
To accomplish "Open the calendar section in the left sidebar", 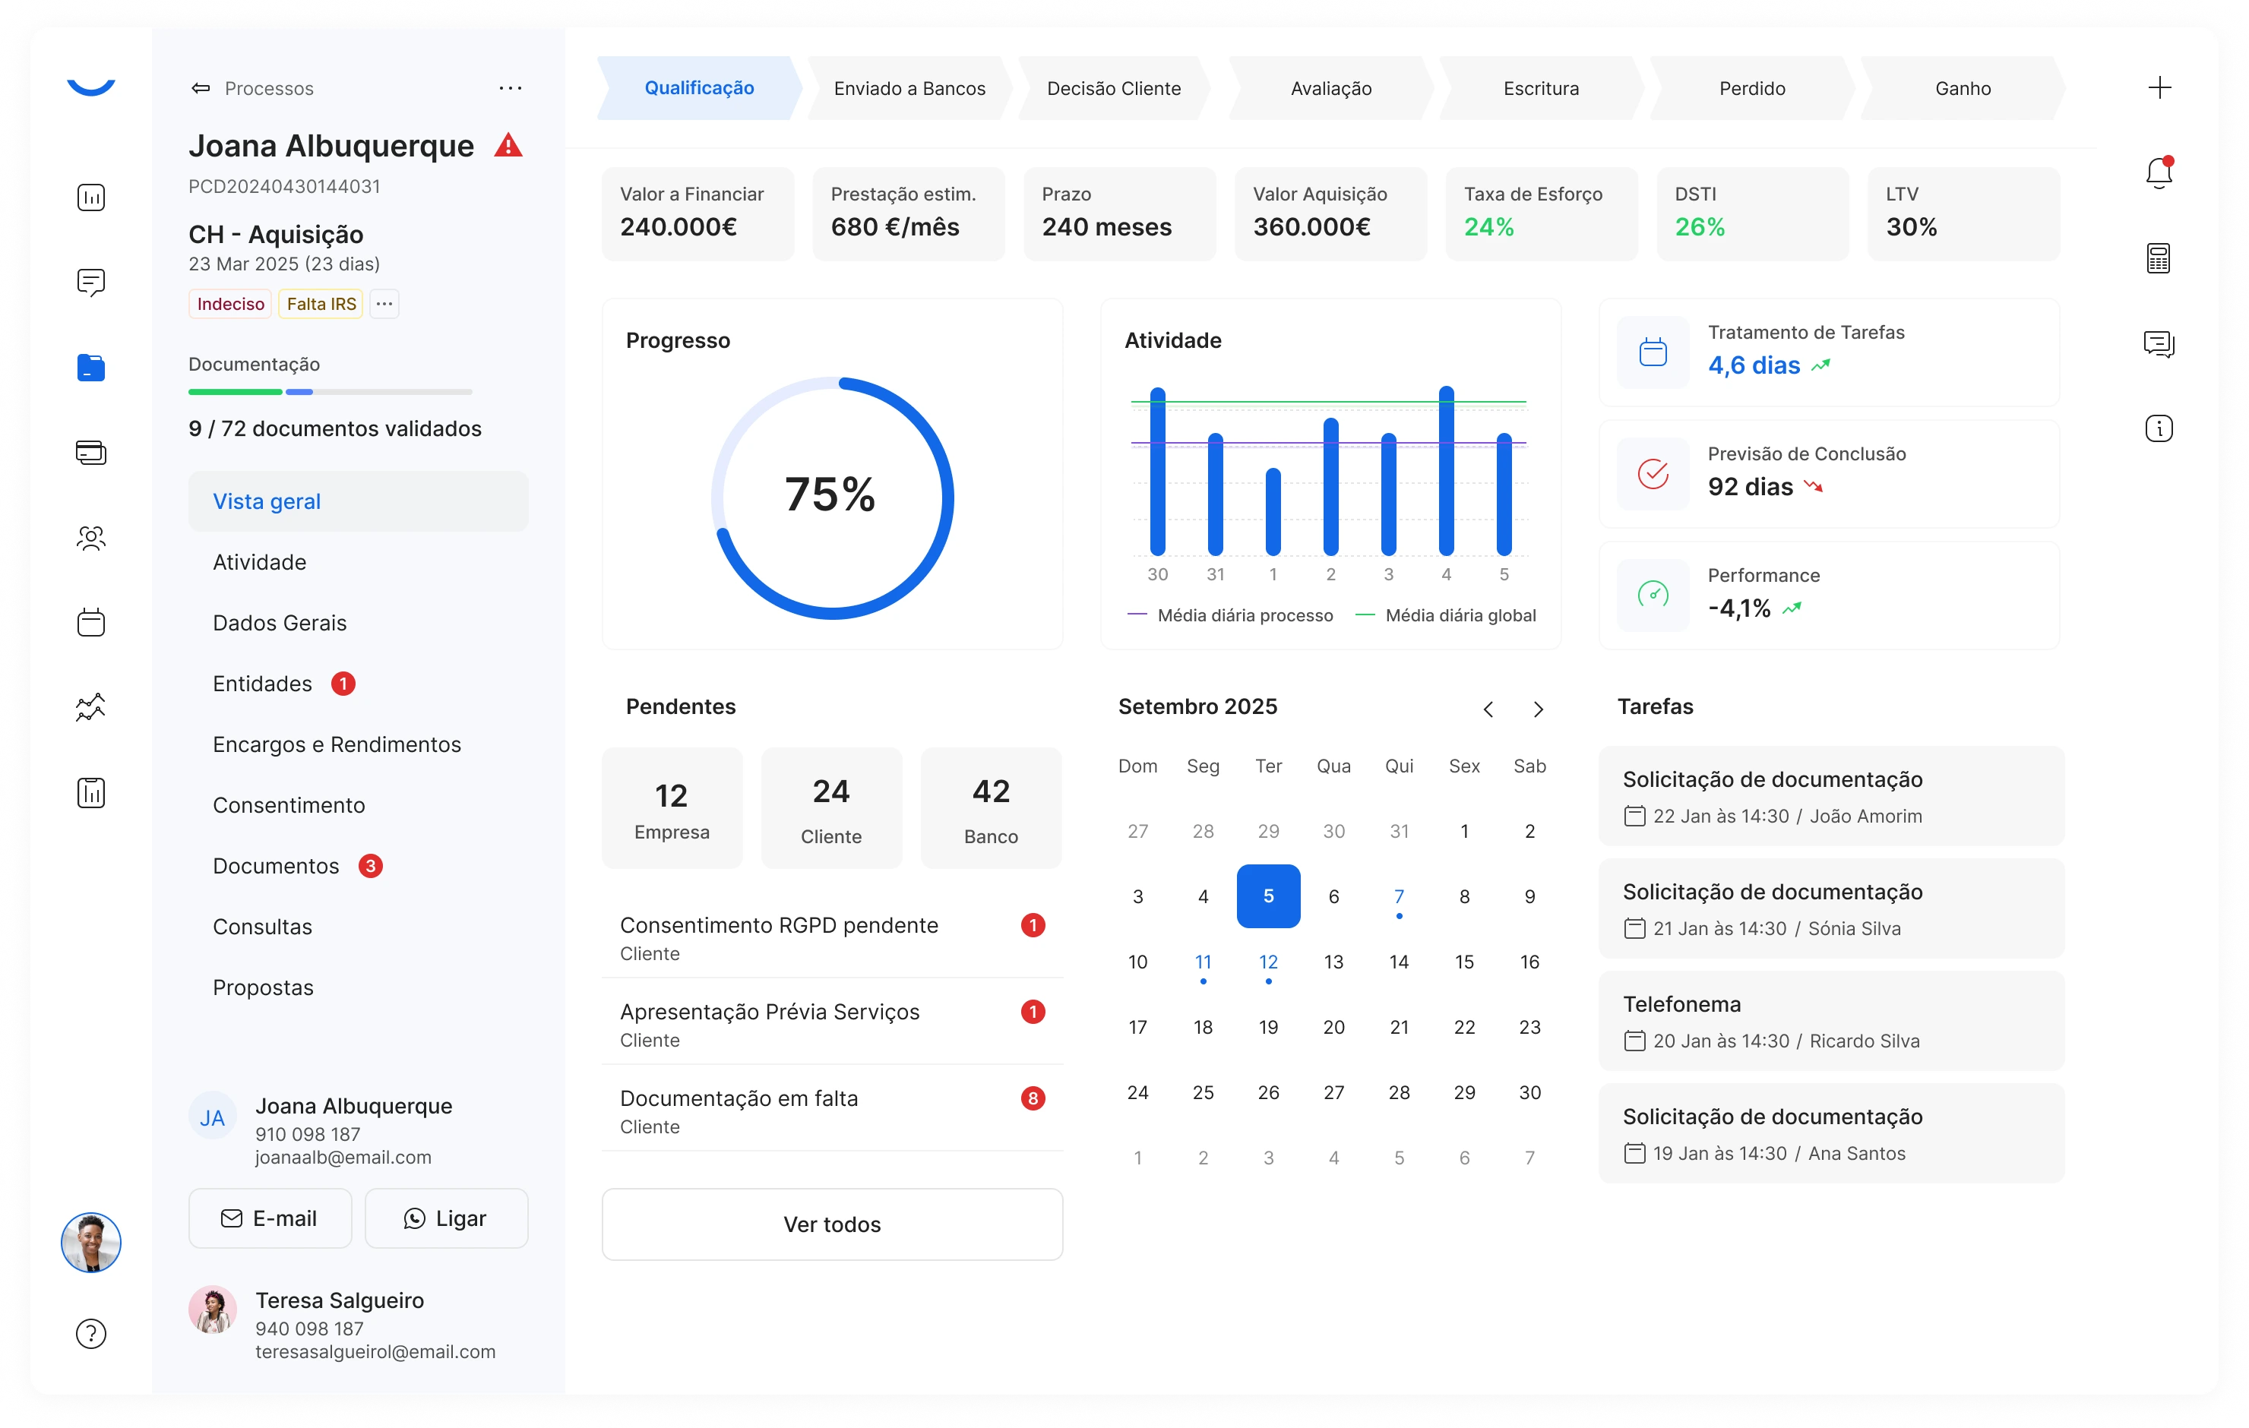I will pos(90,622).
